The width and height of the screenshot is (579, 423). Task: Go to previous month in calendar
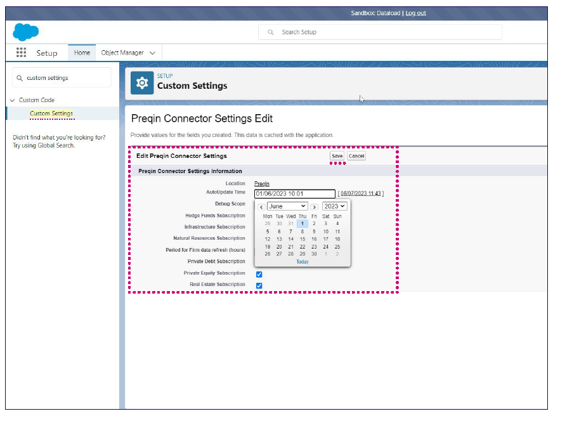[x=261, y=207]
